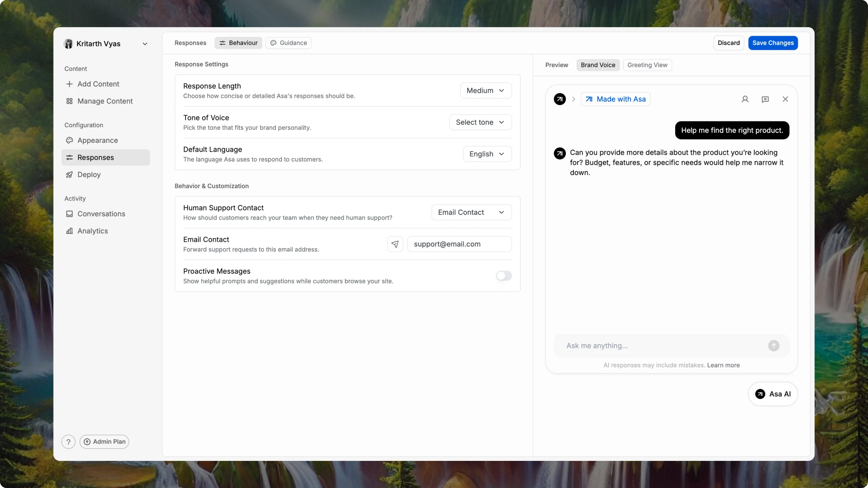Open the Tone of Voice dropdown

(x=480, y=122)
